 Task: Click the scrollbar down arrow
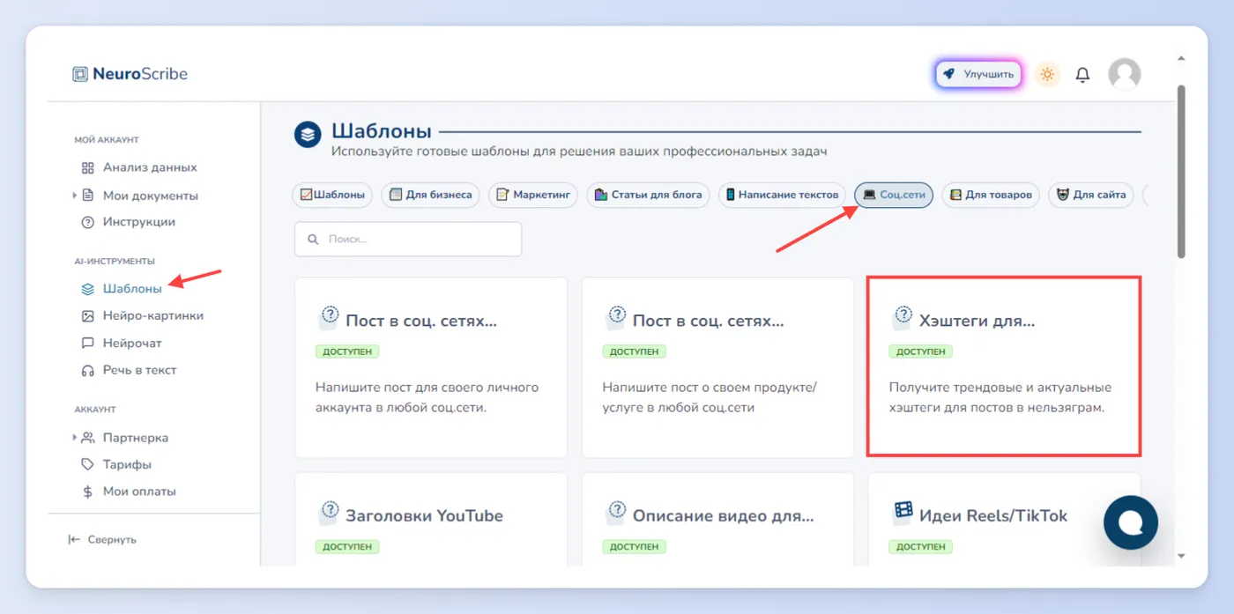1181,556
